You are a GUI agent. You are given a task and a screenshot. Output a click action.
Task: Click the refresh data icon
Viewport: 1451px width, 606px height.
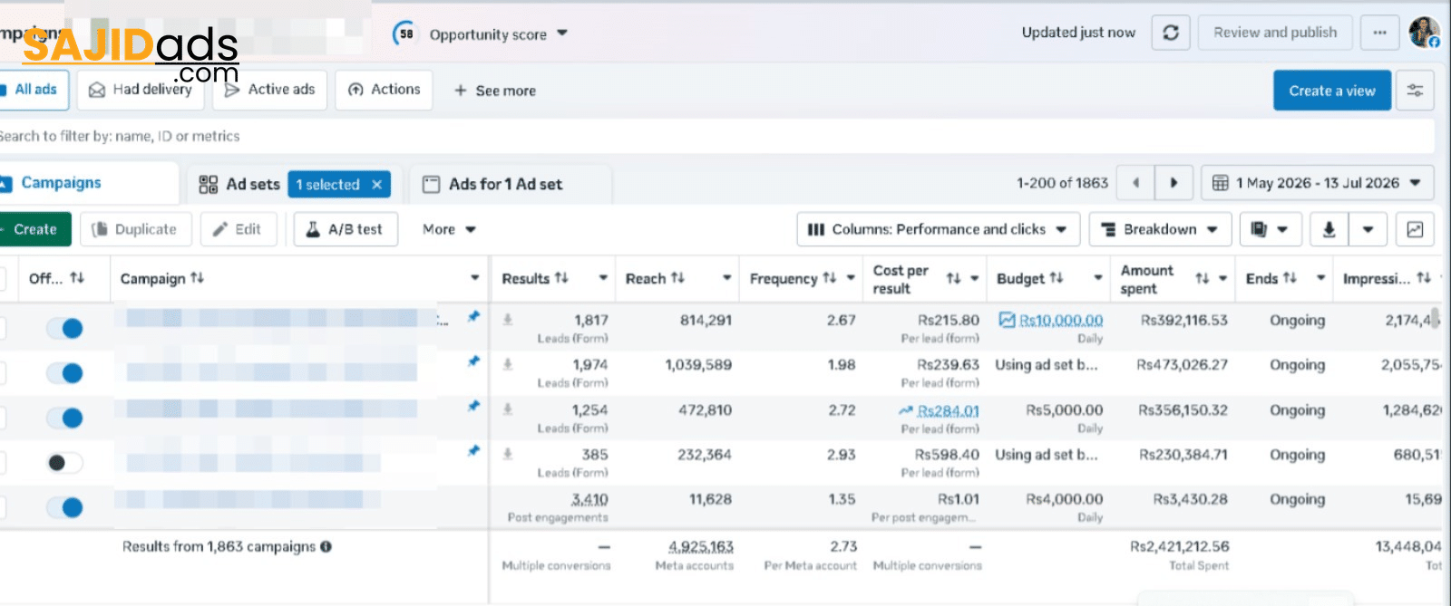tap(1171, 33)
